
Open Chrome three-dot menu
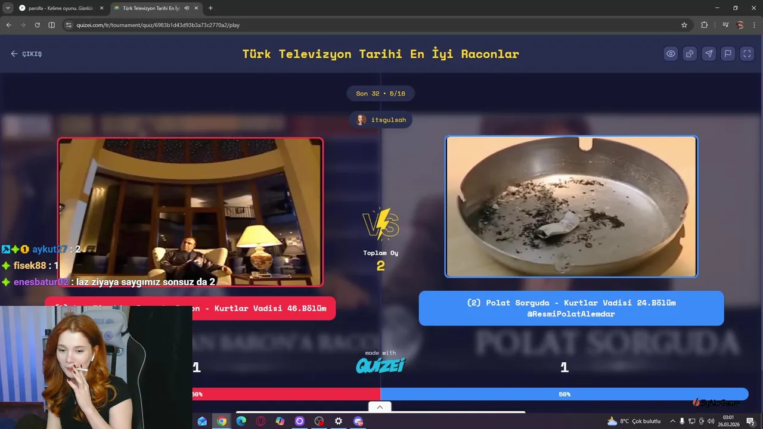[x=755, y=25]
